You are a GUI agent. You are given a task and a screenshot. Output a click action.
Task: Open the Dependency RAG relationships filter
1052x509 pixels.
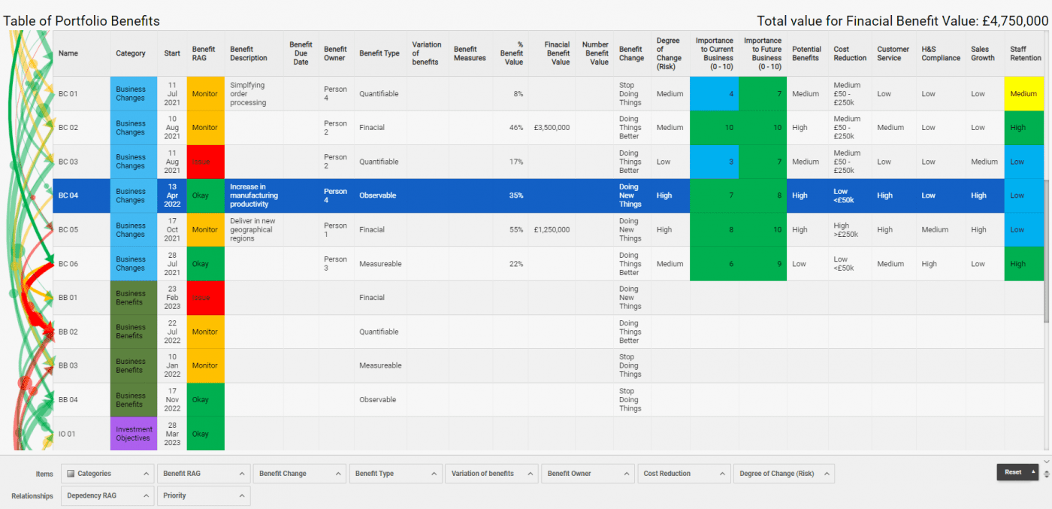tap(107, 495)
